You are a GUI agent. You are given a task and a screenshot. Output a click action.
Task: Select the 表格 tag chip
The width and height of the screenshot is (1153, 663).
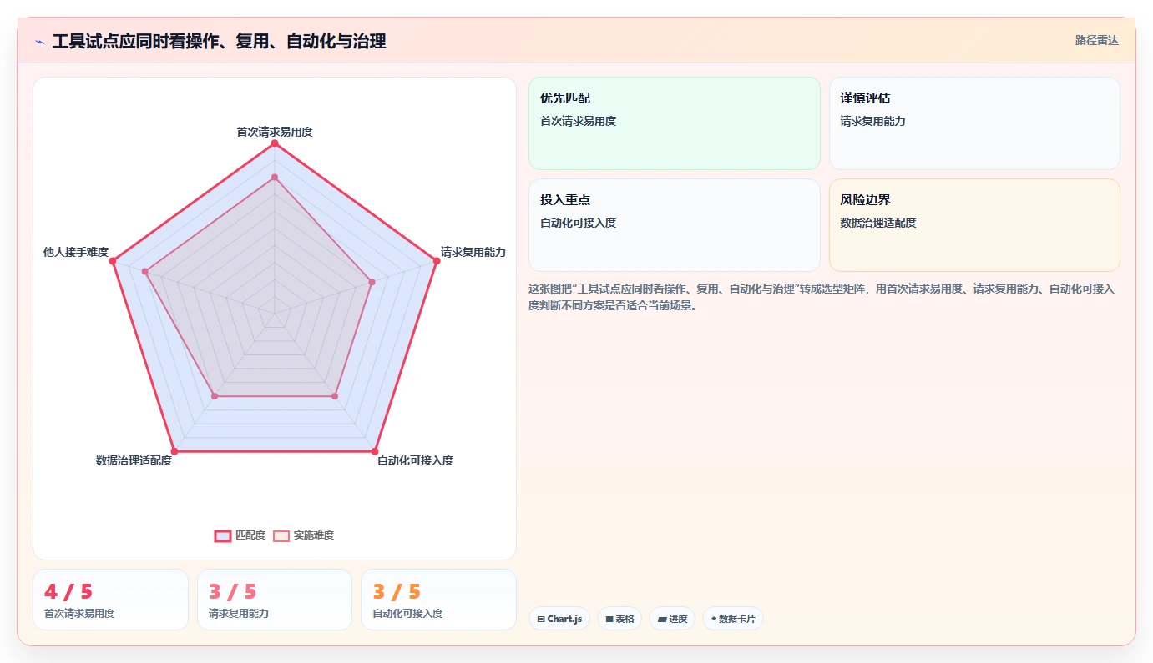click(x=619, y=619)
